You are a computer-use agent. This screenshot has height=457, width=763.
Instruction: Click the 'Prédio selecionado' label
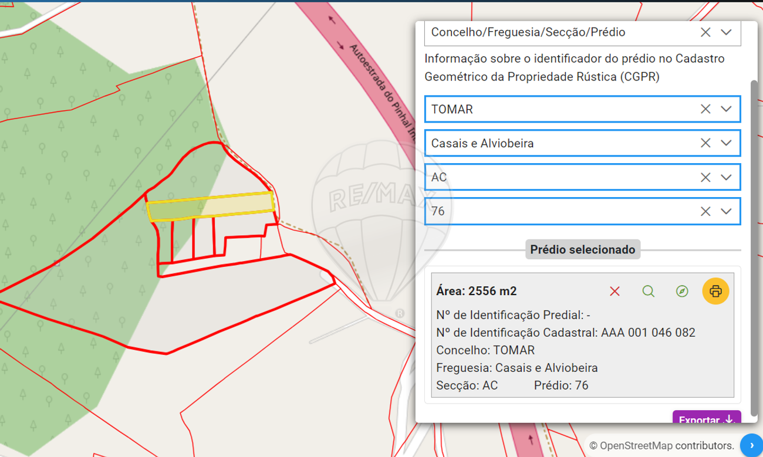583,249
